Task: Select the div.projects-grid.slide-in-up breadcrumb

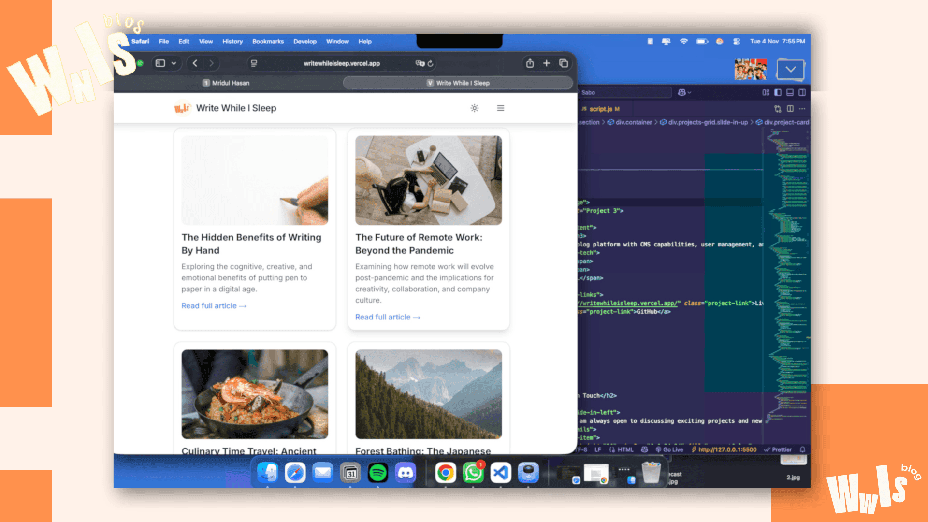Action: [708, 122]
